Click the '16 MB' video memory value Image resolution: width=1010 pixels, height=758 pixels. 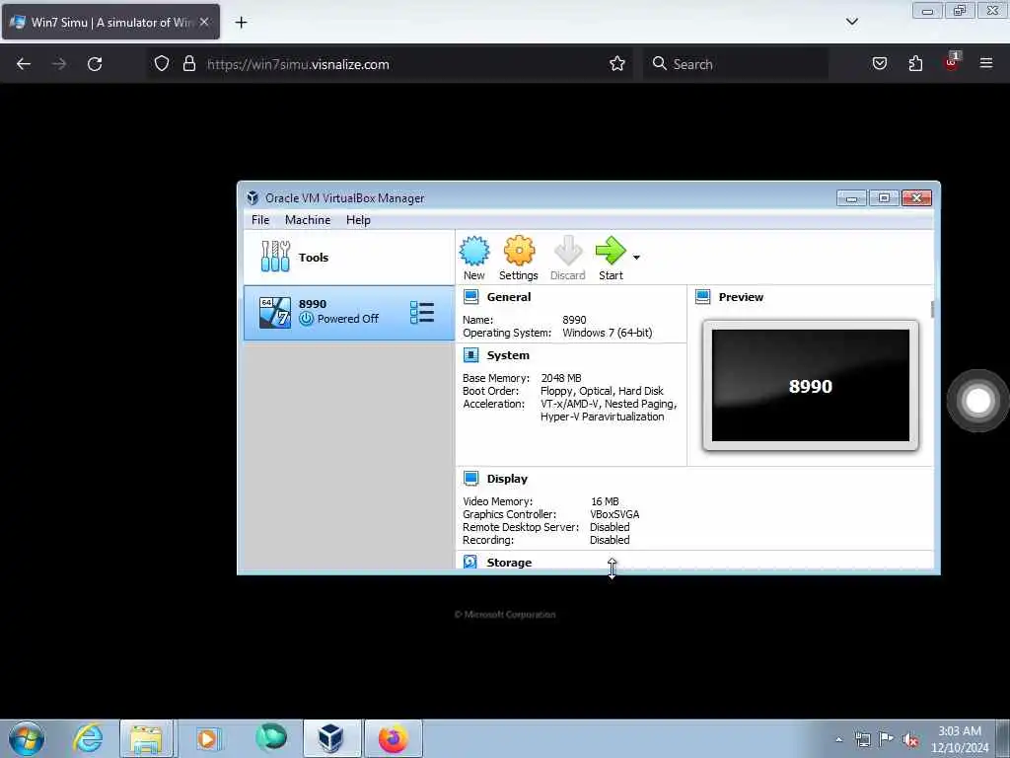(x=605, y=501)
